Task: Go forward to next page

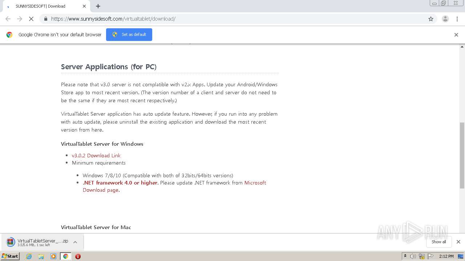Action: [20, 19]
